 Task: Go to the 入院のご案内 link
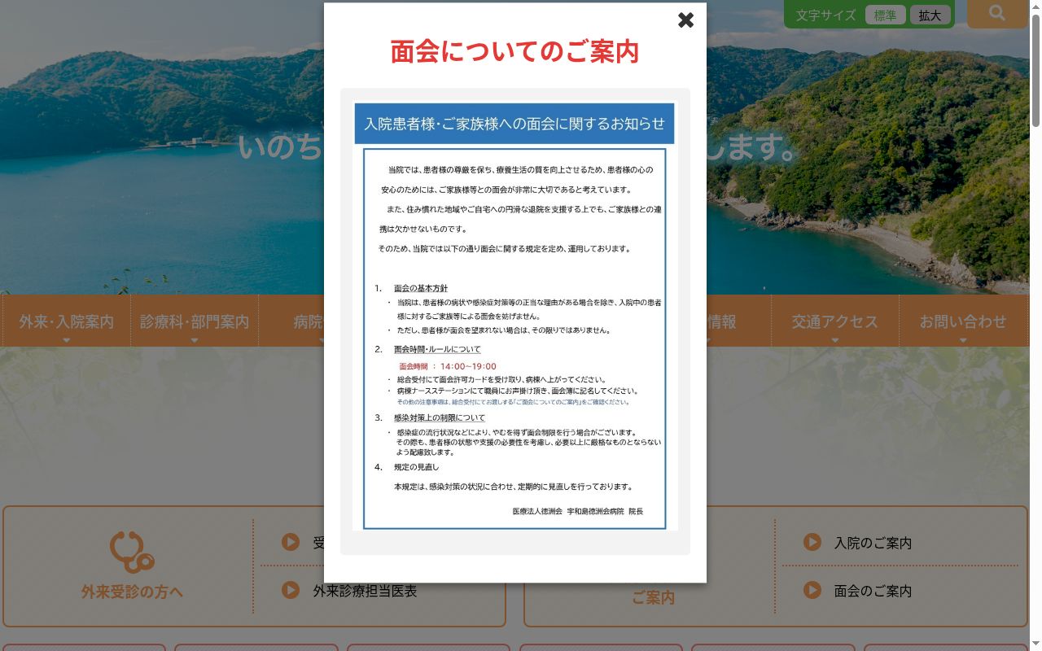[873, 544]
